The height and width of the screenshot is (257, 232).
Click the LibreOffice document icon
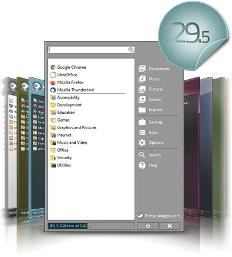[x=53, y=75]
